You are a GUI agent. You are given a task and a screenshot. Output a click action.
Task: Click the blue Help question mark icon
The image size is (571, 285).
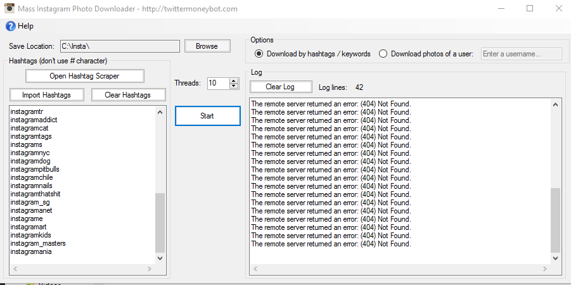11,26
